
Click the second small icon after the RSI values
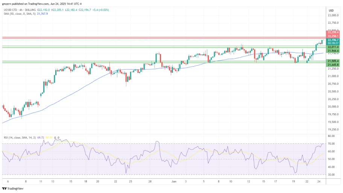click(x=59, y=138)
